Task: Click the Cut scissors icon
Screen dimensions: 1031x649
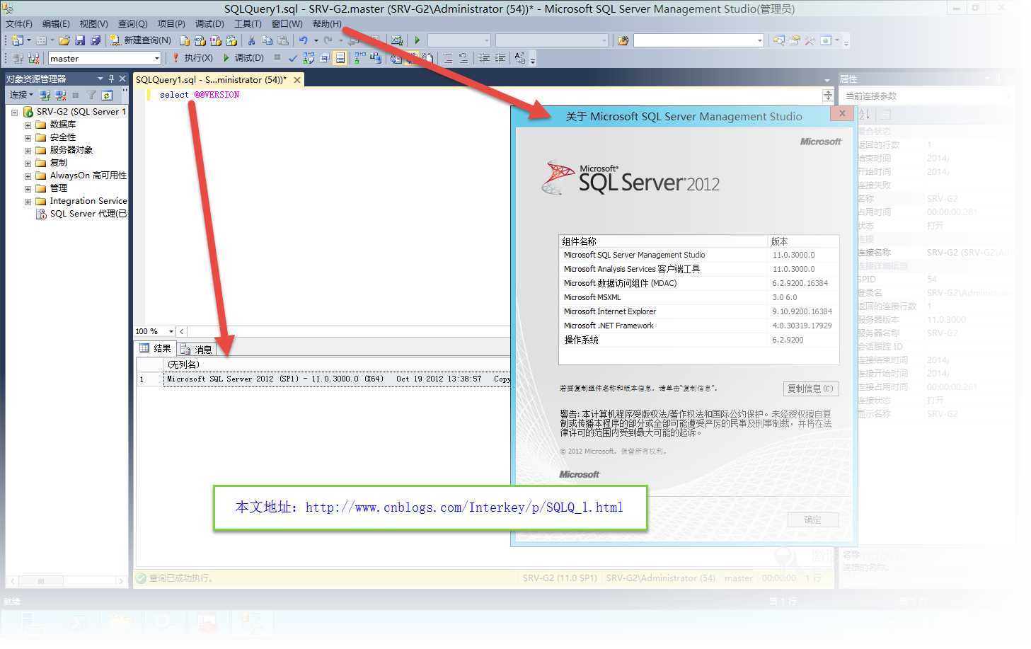Action: tap(251, 40)
